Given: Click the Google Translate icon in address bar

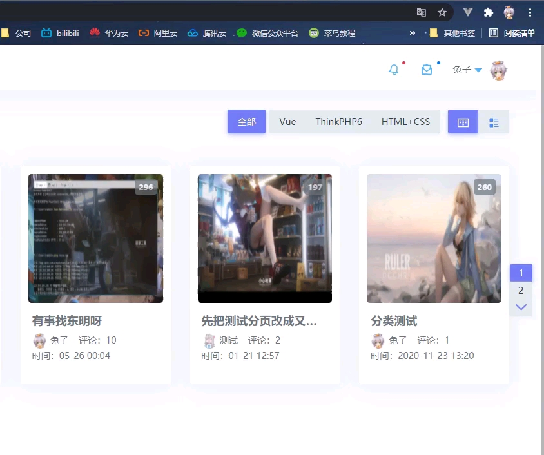Looking at the screenshot, I should click(422, 12).
